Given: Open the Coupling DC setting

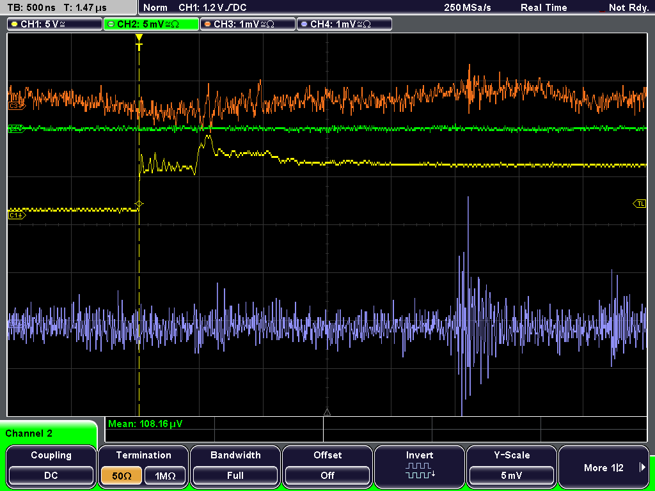Looking at the screenshot, I should coord(51,475).
